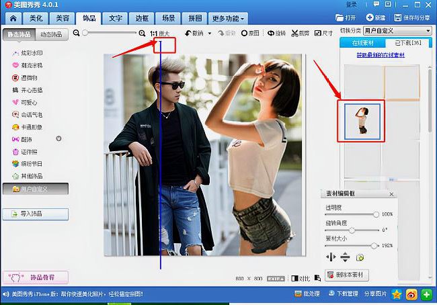Choose 可爱心 ornament category
Viewport: 437px width, 305px height.
[24, 102]
